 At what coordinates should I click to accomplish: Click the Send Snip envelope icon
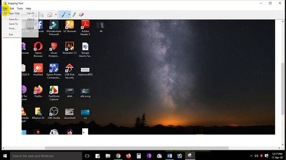click(50, 15)
